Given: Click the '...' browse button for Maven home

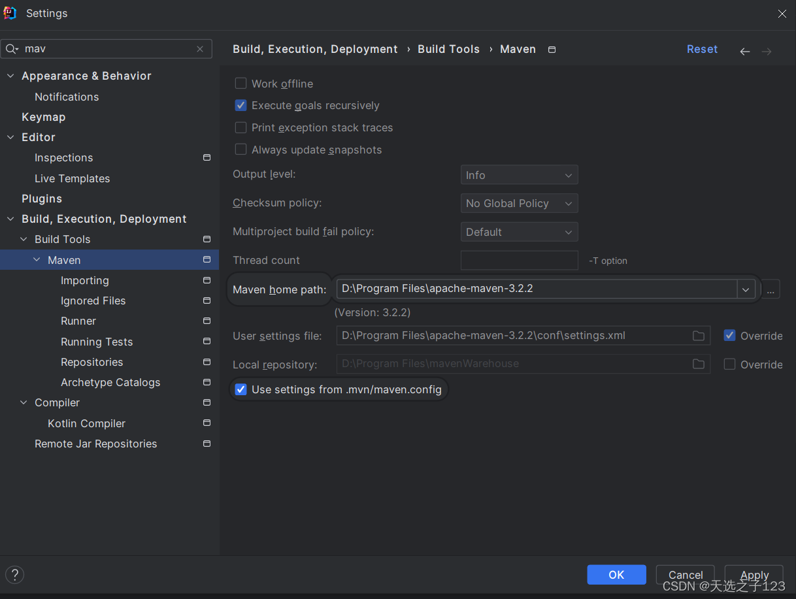Looking at the screenshot, I should pos(771,289).
